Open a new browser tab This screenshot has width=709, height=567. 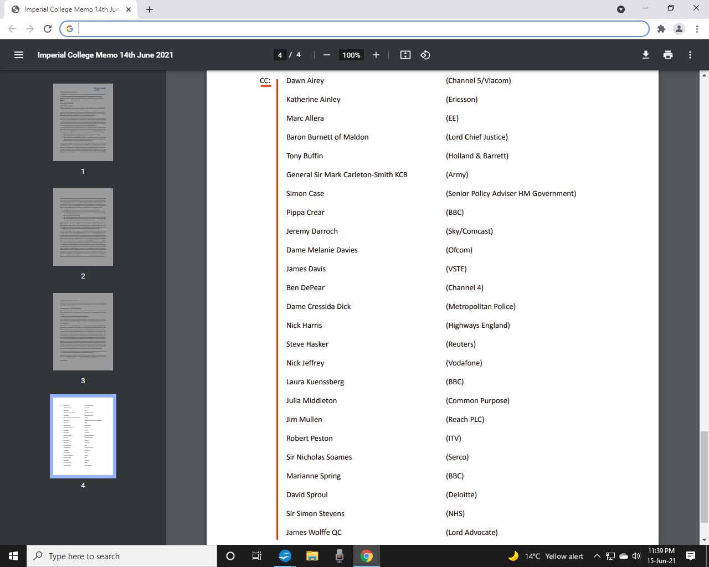[x=150, y=9]
